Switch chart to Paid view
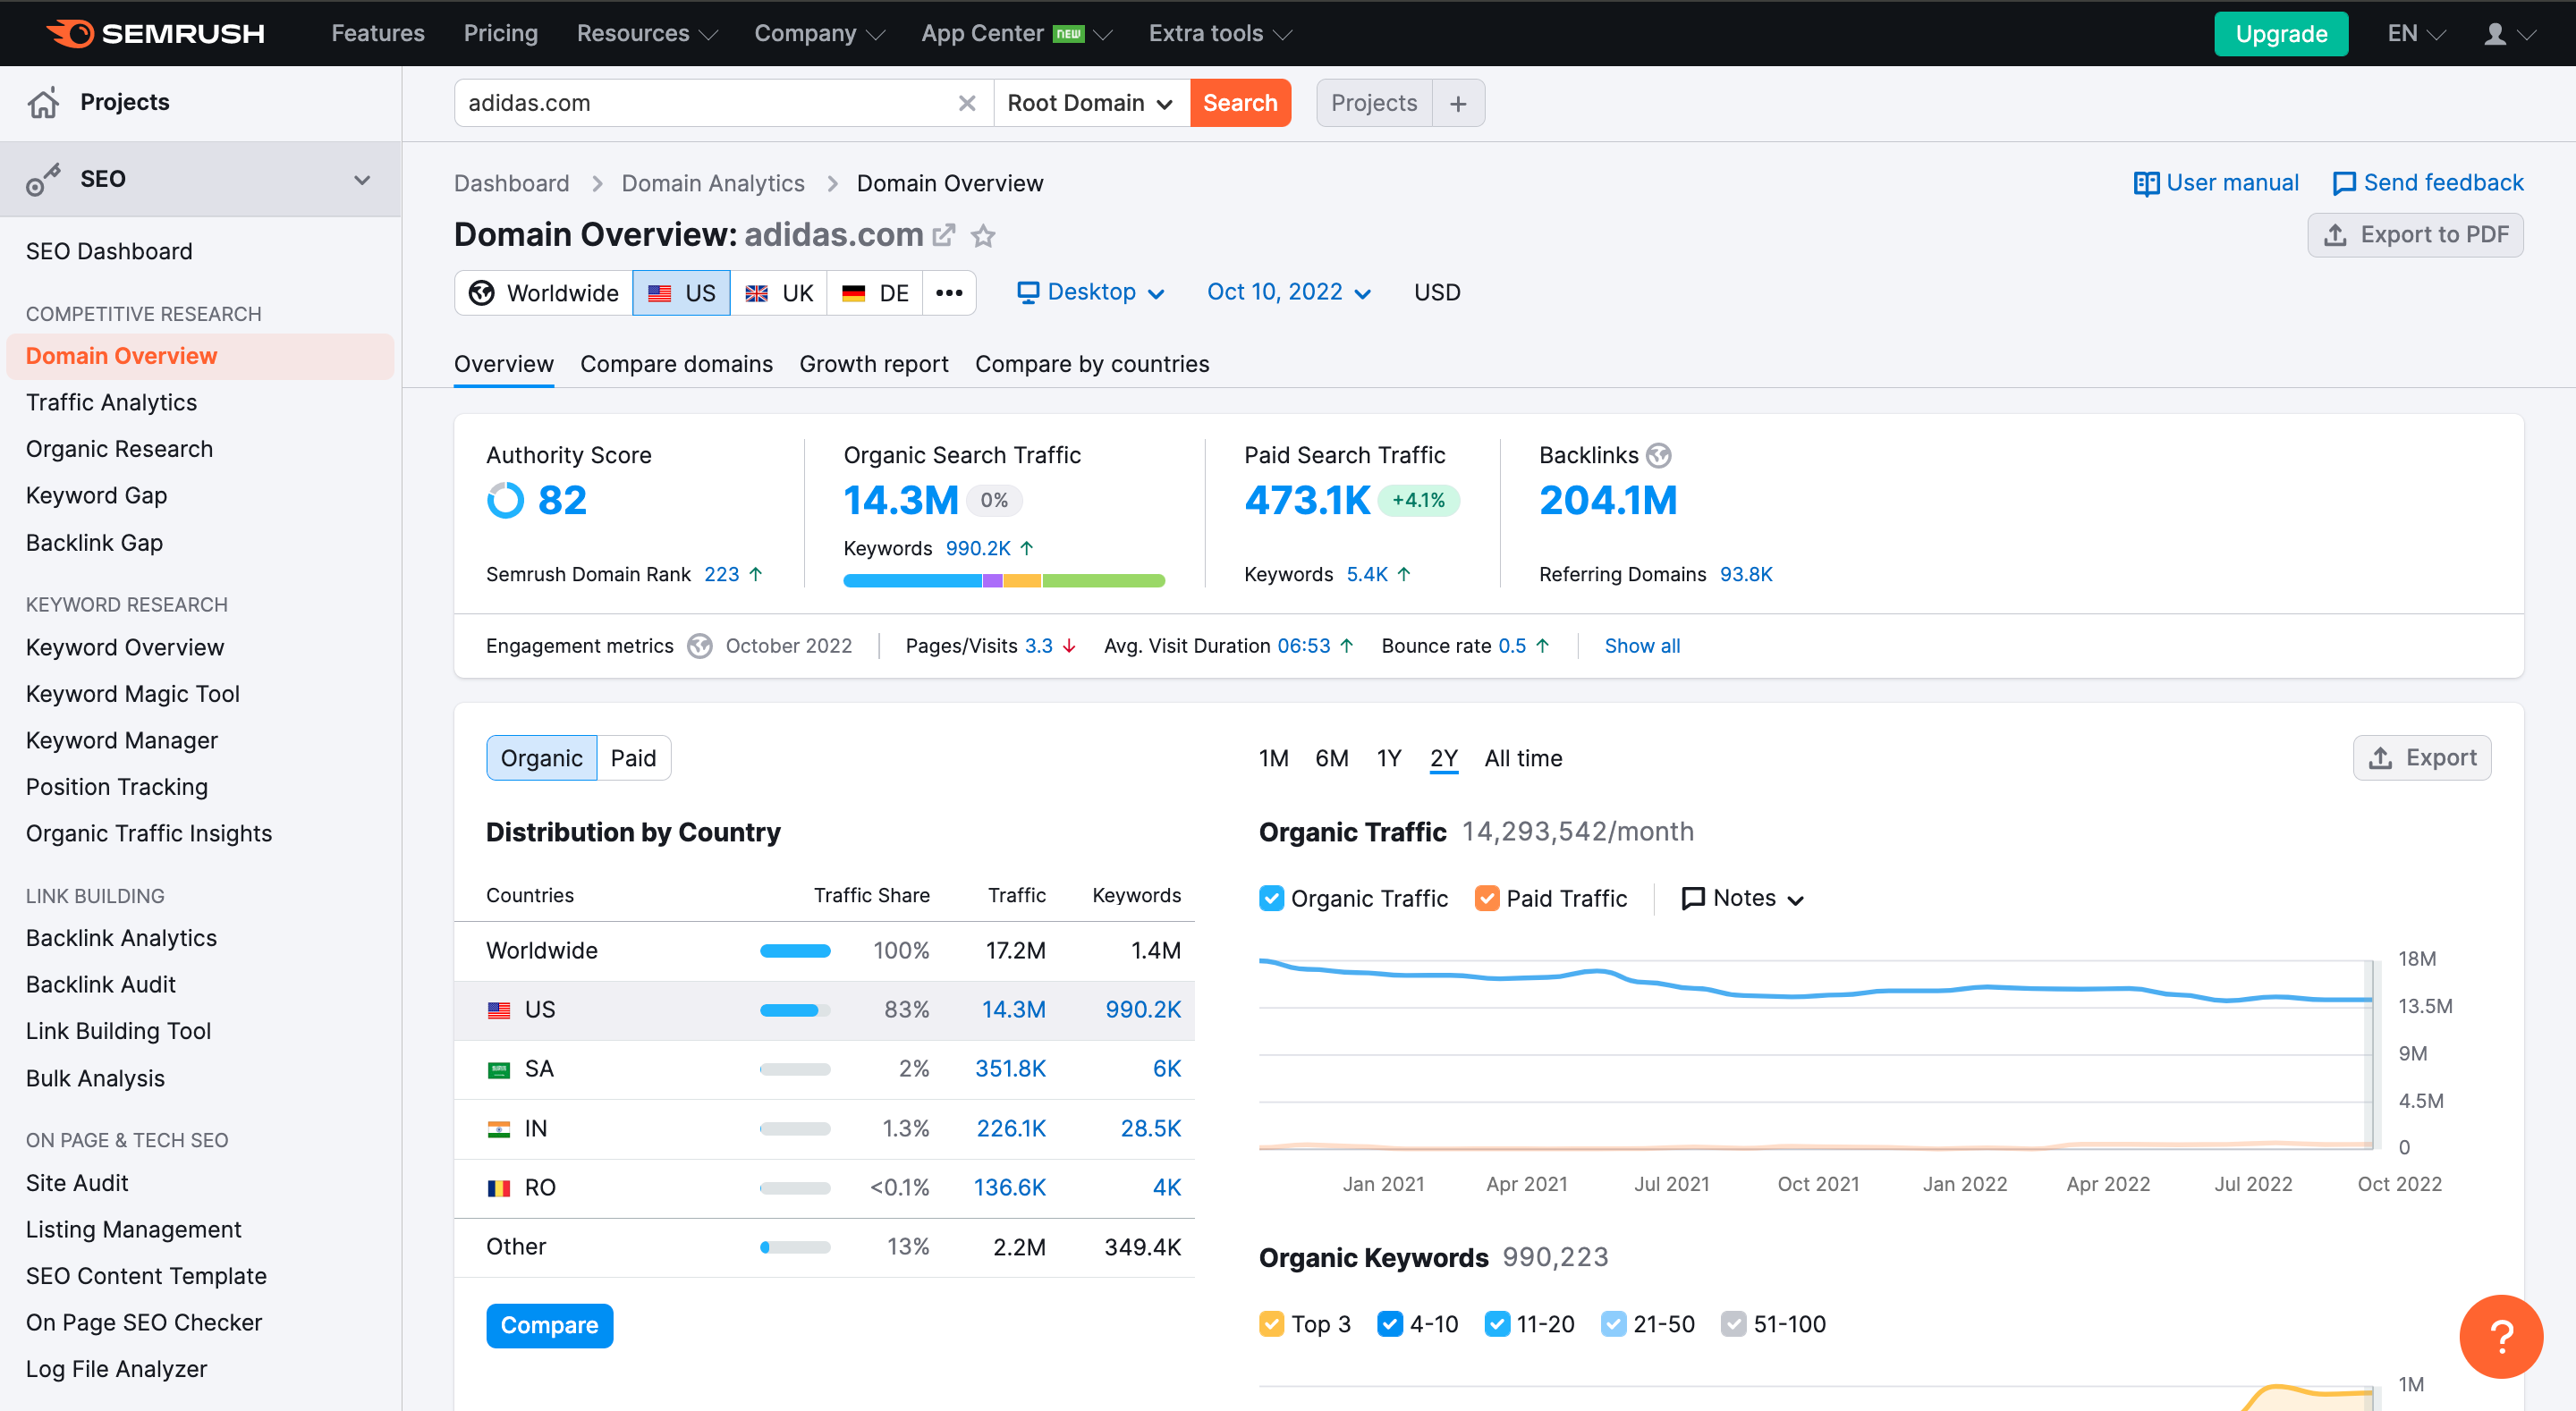This screenshot has width=2576, height=1411. point(634,758)
